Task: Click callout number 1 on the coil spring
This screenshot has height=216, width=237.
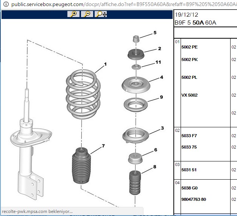Action: 105,64
